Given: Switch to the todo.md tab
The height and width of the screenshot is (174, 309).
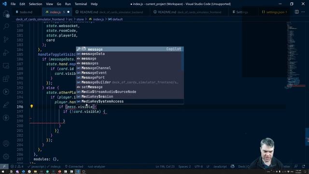Looking at the screenshot, I should [x=27, y=12].
